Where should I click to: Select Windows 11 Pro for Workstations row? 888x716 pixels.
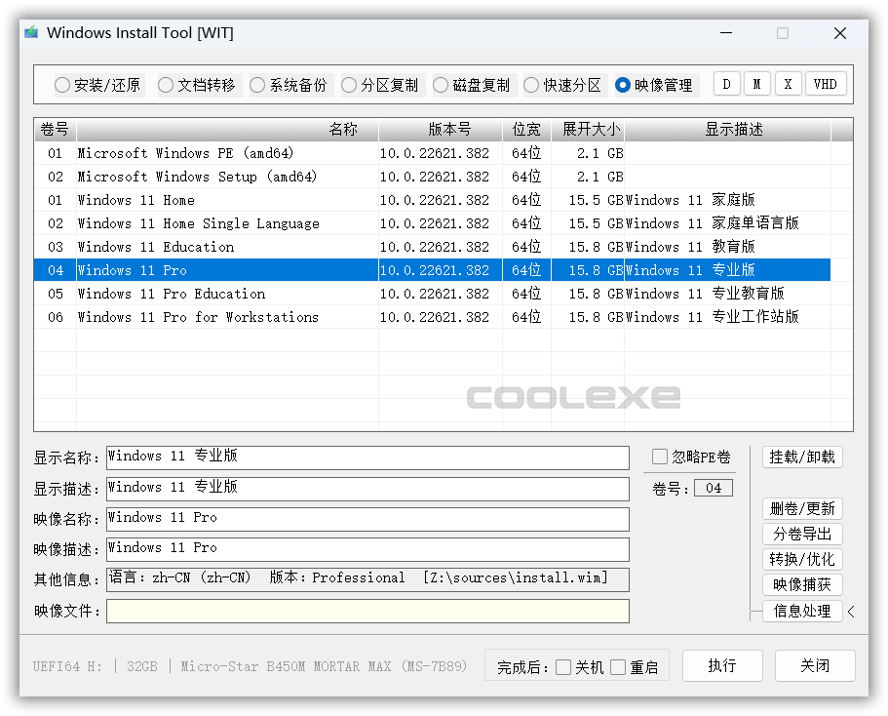tap(433, 317)
